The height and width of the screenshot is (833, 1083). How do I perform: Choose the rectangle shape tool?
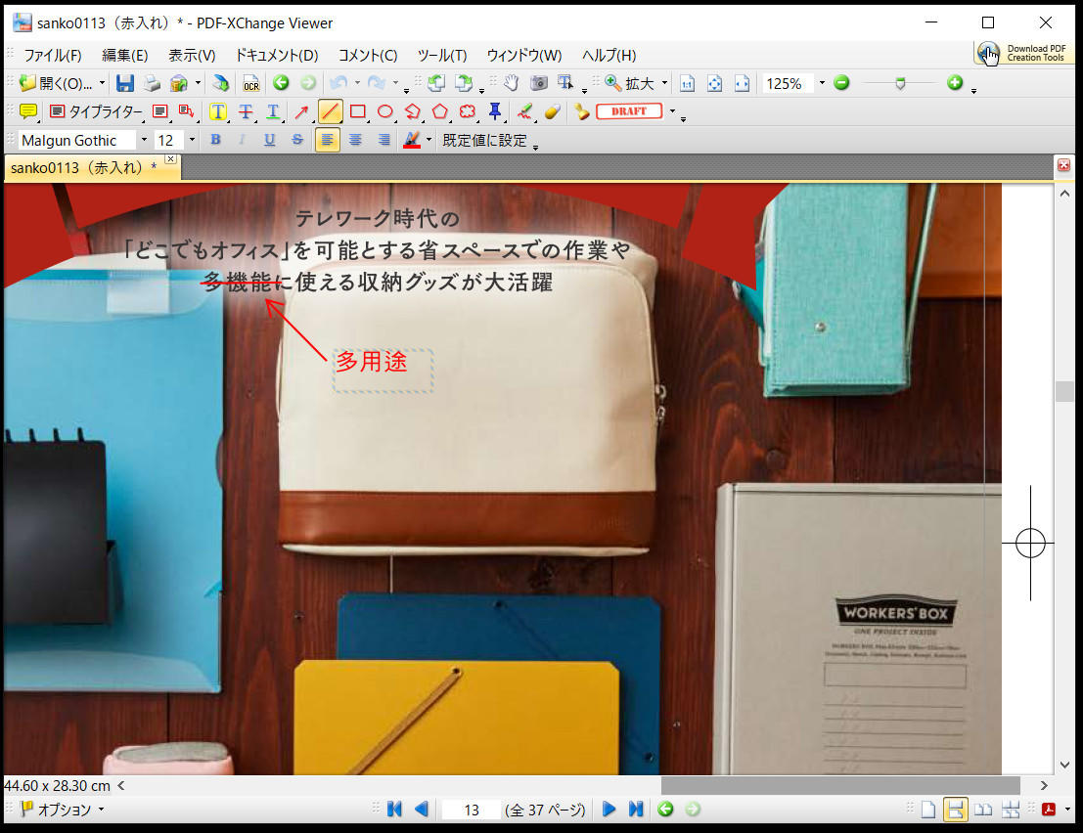pyautogui.click(x=358, y=111)
